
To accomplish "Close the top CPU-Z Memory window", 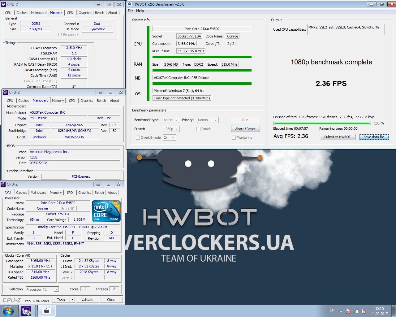I will tap(119, 5).
